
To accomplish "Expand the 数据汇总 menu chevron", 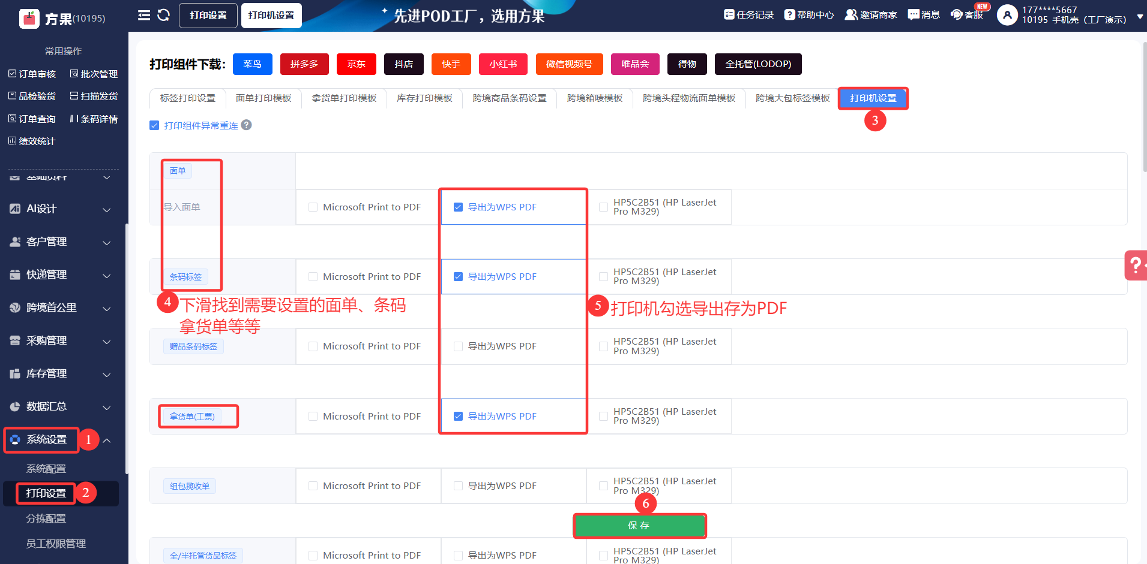I will 107,408.
